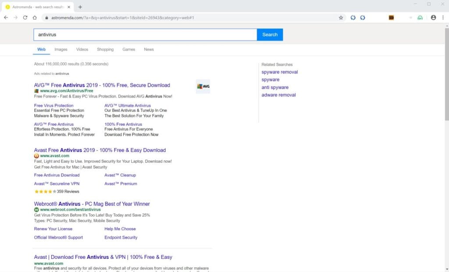Open the user profile avatar icon
The width and height of the screenshot is (449, 272).
[x=433, y=18]
